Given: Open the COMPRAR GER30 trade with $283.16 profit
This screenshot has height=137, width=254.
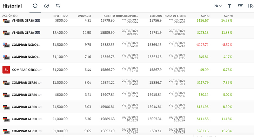Looking at the screenshot, I should (x=127, y=131).
